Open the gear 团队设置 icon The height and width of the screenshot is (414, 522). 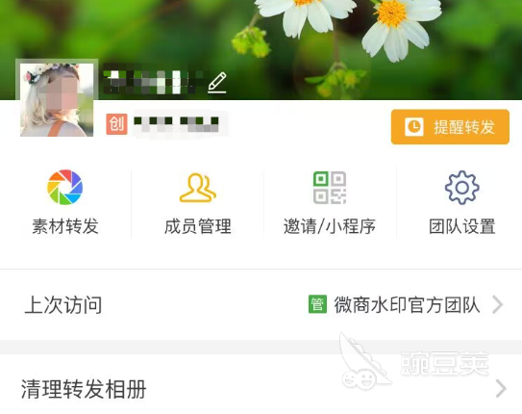pyautogui.click(x=462, y=188)
